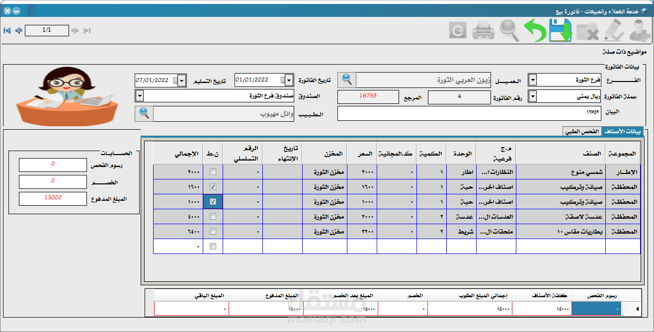Click the رقم الفاتورة field showing 4
Image resolution: width=654 pixels, height=332 pixels.
click(459, 97)
